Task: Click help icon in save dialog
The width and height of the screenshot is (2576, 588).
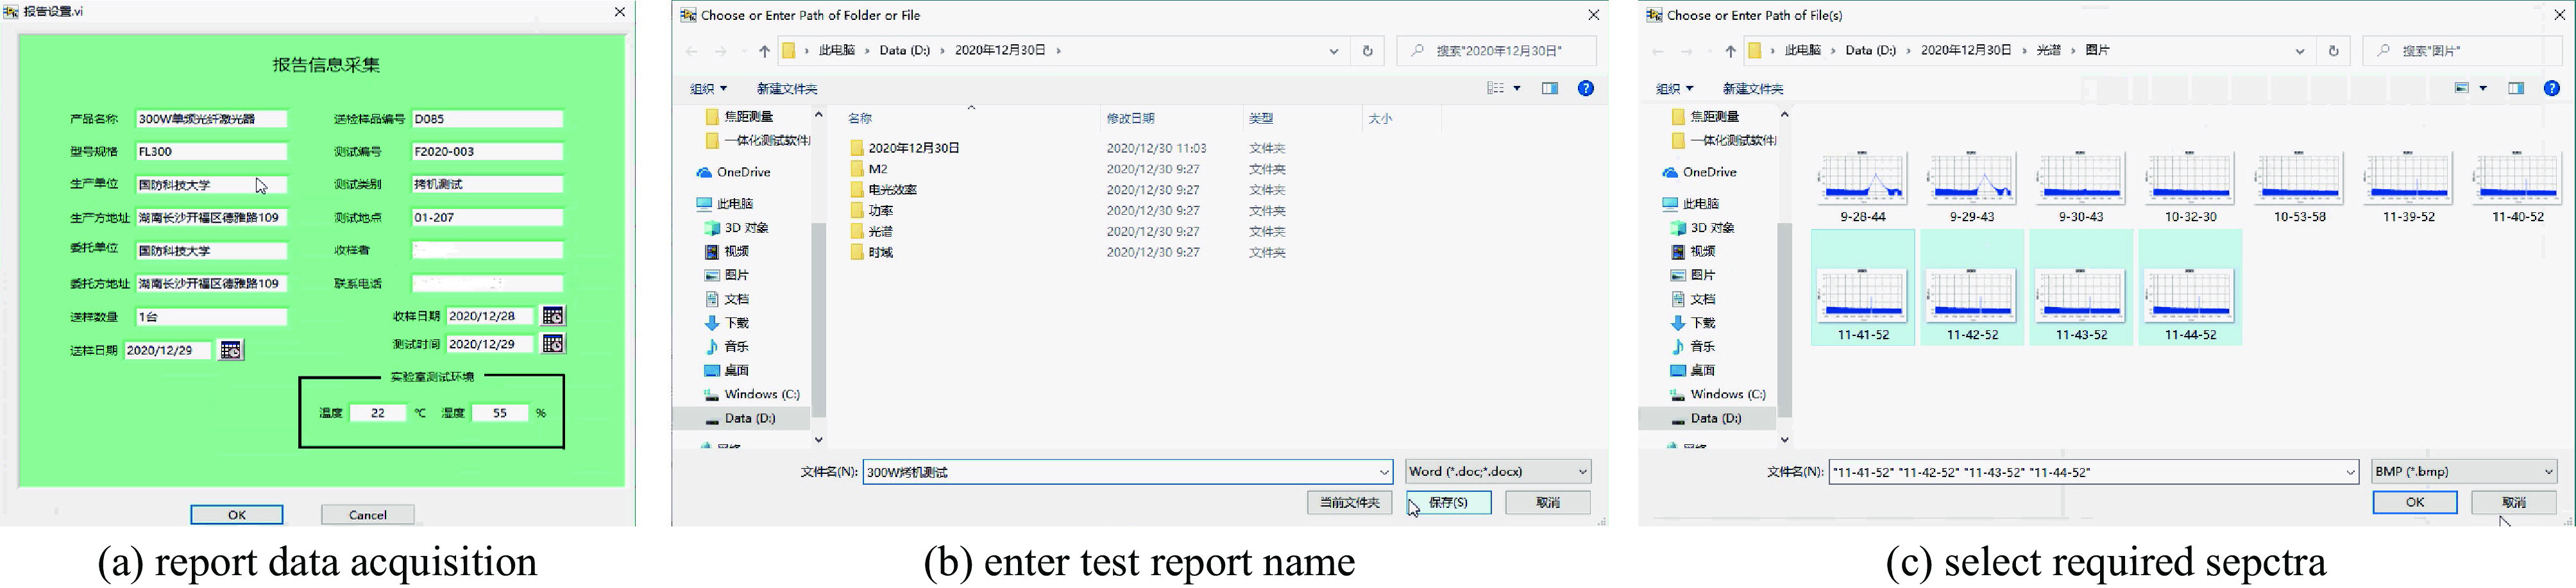Action: [x=1585, y=89]
